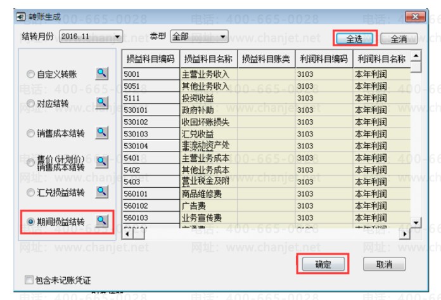
Task: Click the 利润科目编码 column header
Action: coord(322,59)
